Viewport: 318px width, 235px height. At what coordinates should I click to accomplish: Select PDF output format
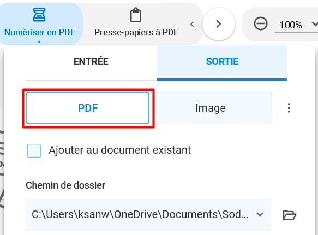point(88,108)
